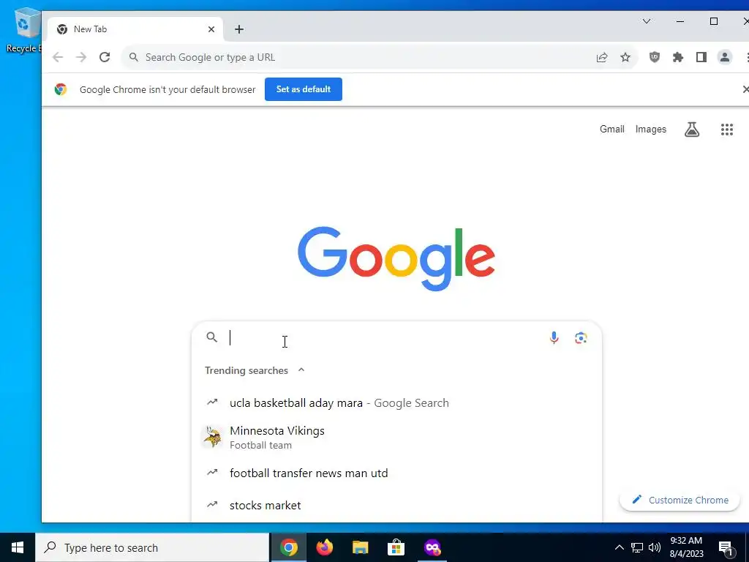Open the purple mask app in taskbar
Image resolution: width=749 pixels, height=562 pixels.
pyautogui.click(x=432, y=547)
